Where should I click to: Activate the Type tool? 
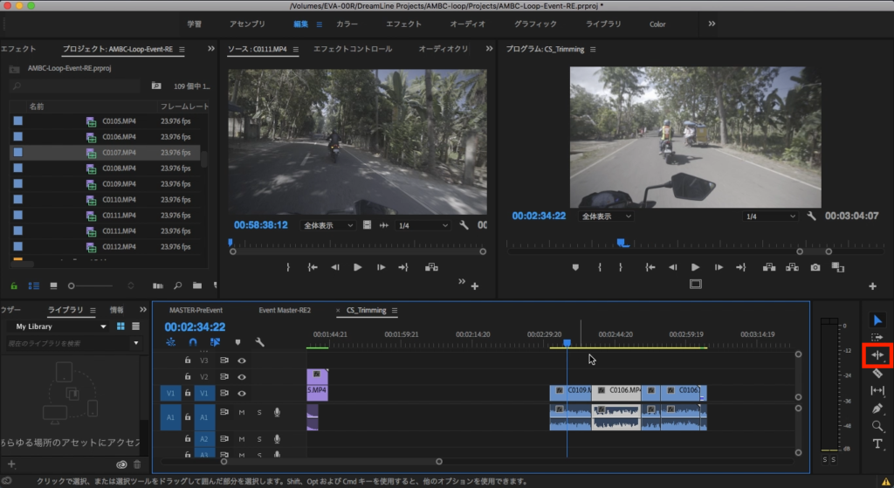tap(877, 444)
